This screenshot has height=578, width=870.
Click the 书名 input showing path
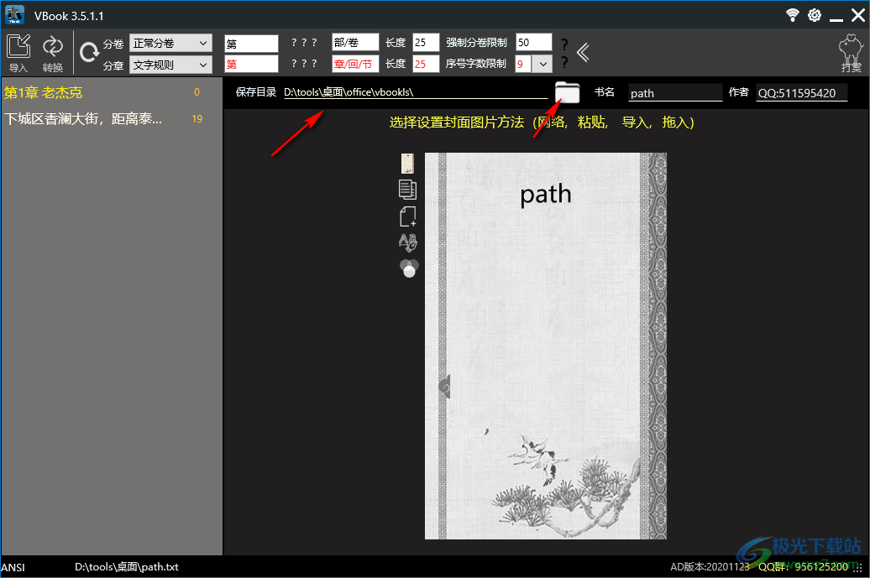click(x=674, y=93)
